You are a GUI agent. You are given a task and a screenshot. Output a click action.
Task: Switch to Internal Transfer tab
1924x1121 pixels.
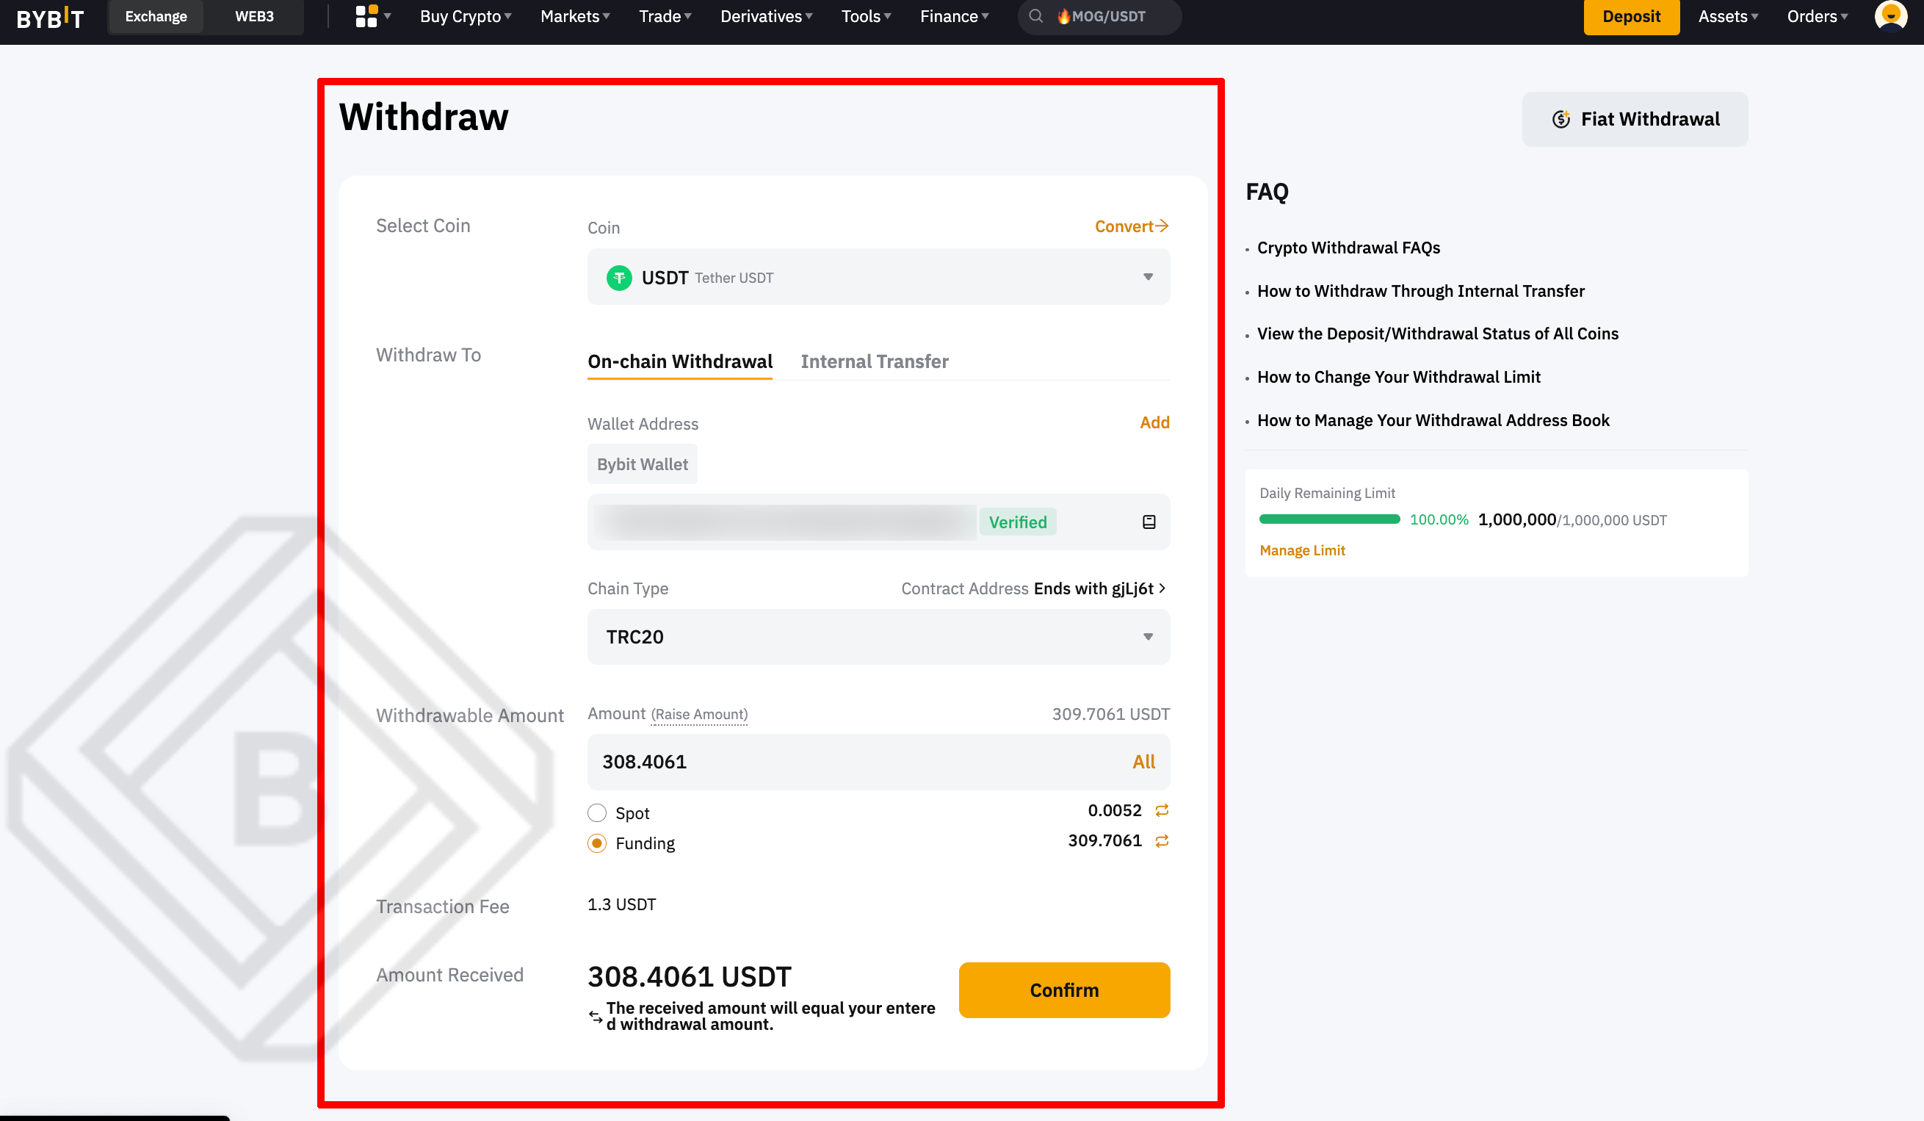pyautogui.click(x=874, y=361)
